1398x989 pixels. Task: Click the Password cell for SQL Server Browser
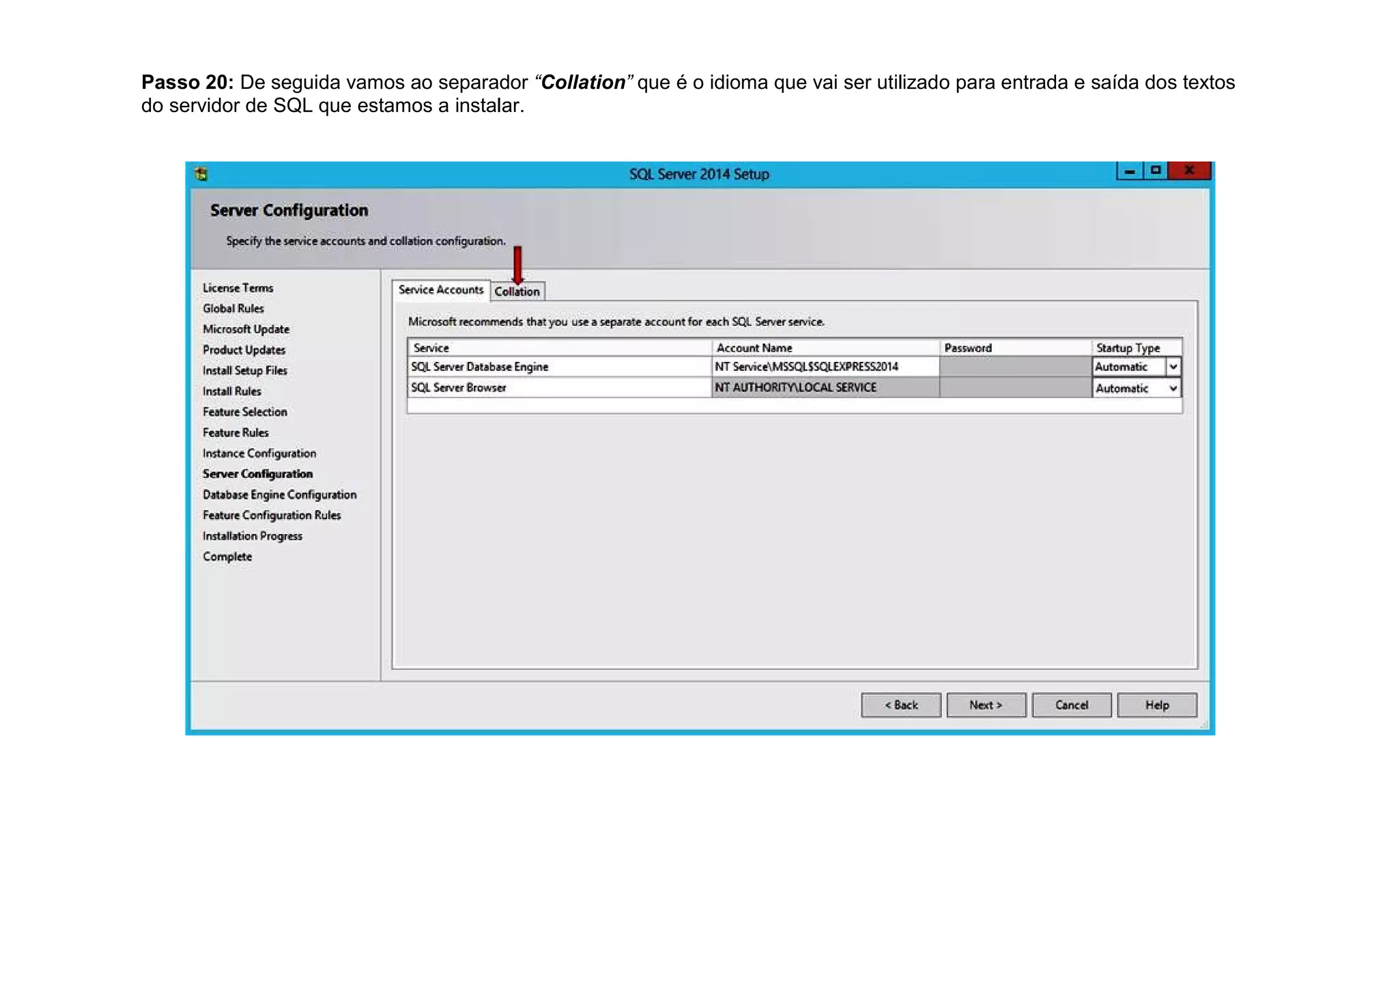1016,387
